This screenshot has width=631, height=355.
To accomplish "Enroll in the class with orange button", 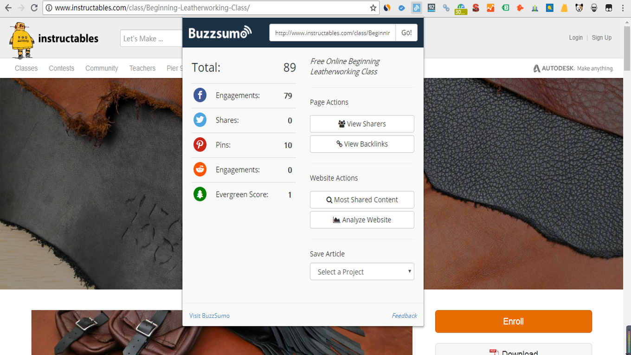I will [513, 322].
